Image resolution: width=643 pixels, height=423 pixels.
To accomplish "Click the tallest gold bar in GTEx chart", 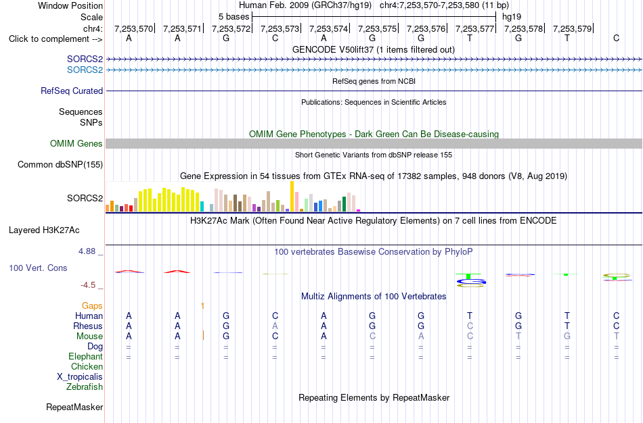I will point(292,196).
